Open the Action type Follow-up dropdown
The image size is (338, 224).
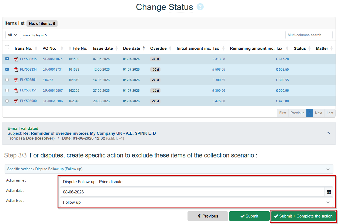(196, 202)
